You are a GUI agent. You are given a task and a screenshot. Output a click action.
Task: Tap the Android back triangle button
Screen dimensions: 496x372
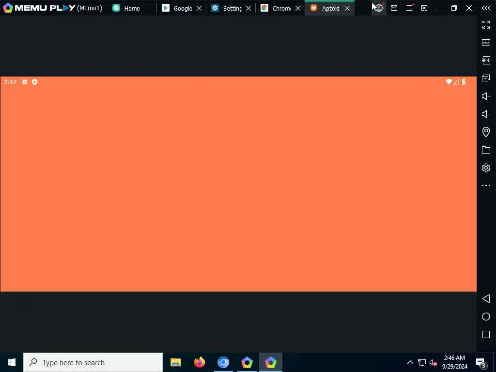click(486, 298)
